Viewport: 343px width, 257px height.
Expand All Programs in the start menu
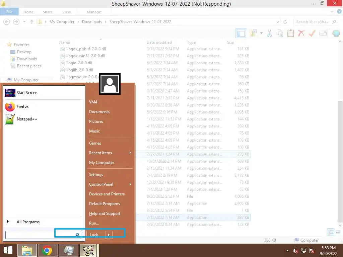pos(28,222)
